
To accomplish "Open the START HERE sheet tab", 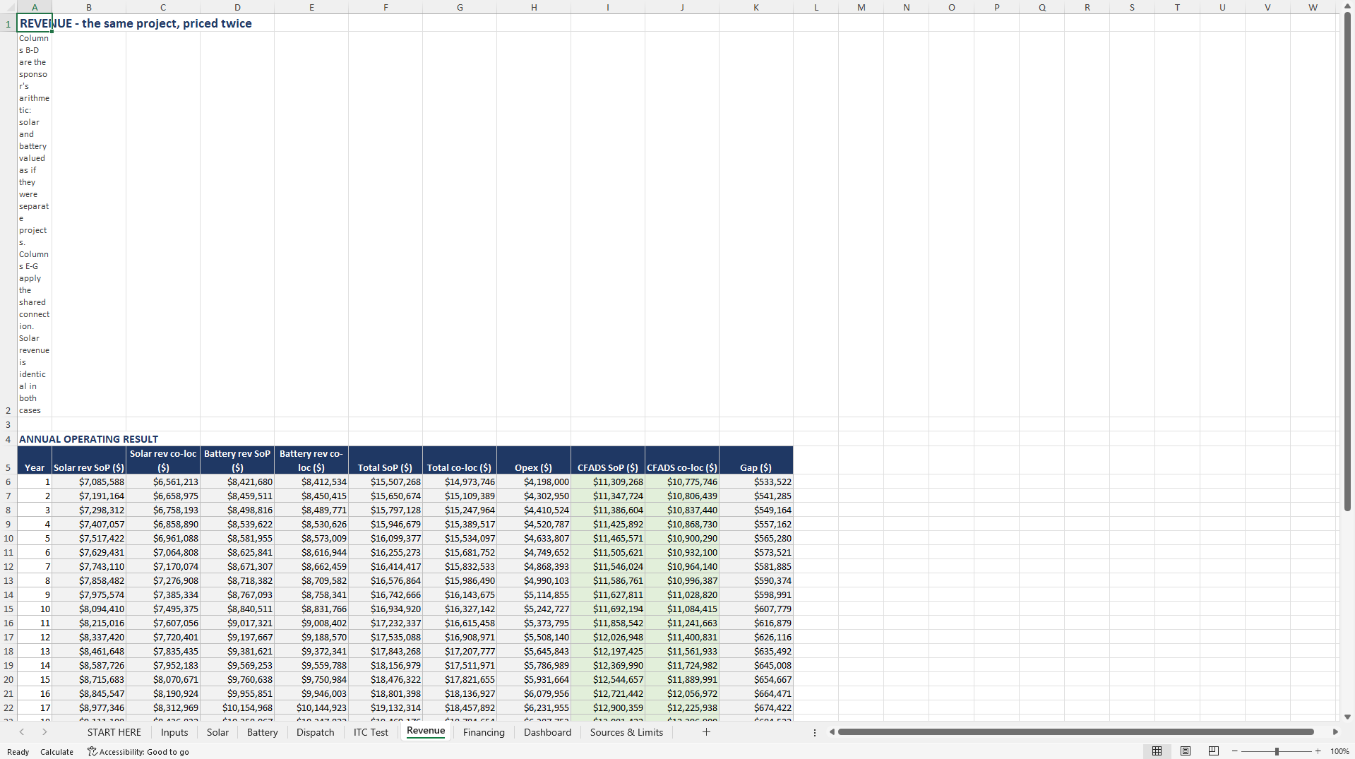I will [114, 732].
